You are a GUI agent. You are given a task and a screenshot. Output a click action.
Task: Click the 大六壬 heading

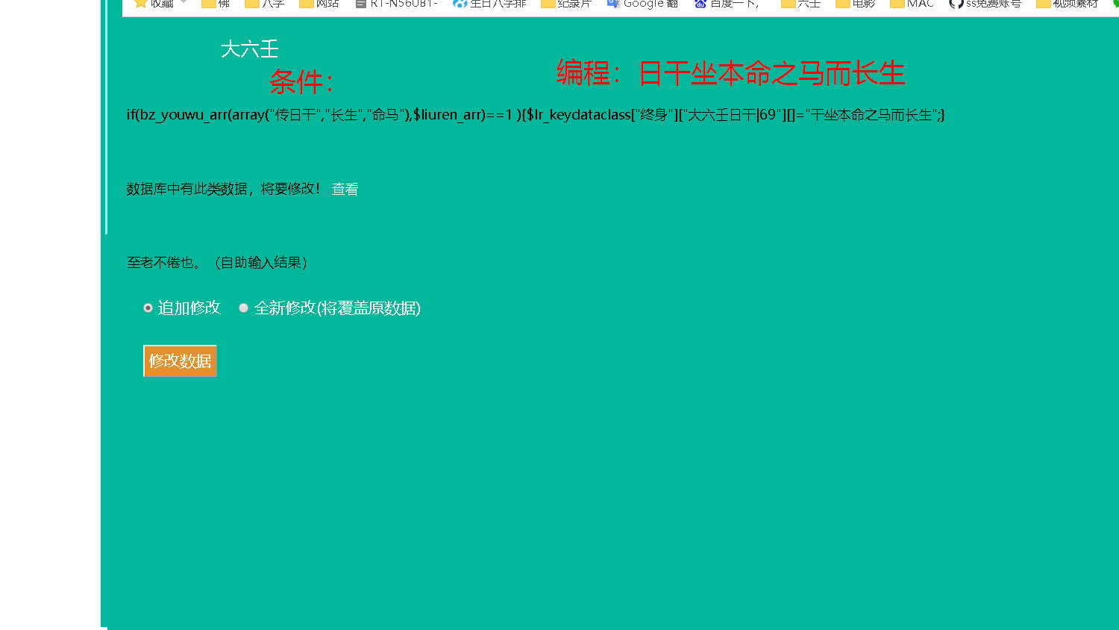(250, 50)
